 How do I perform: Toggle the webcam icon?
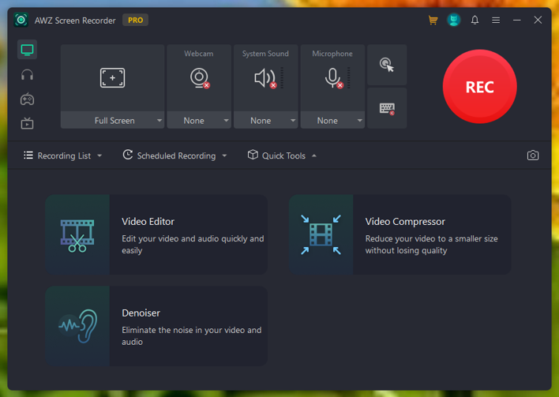coord(200,77)
